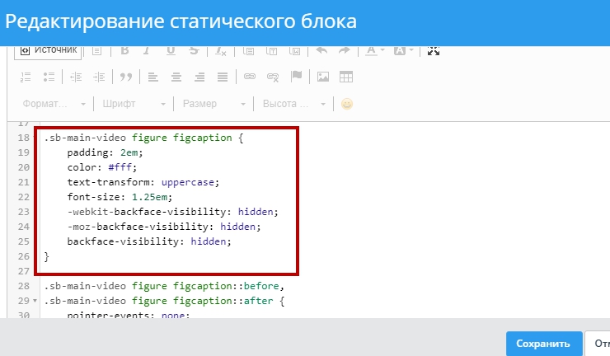Click the smiley emoji icon
This screenshot has height=356, width=610.
pyautogui.click(x=347, y=104)
